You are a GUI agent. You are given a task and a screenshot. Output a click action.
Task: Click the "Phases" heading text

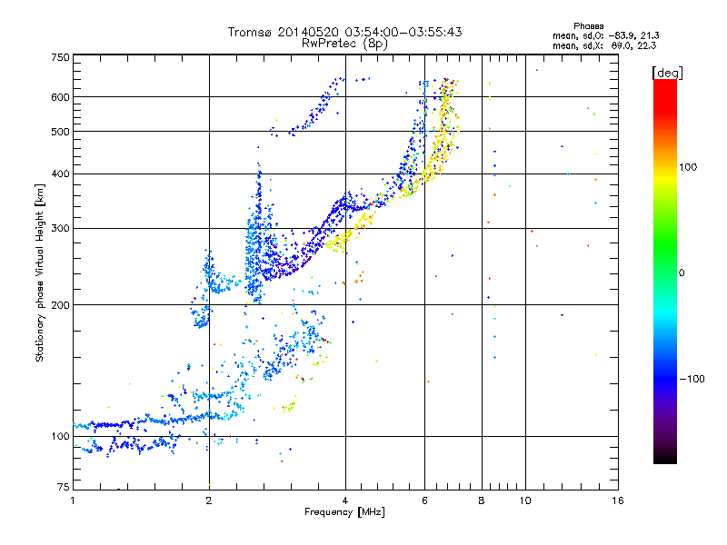point(588,26)
